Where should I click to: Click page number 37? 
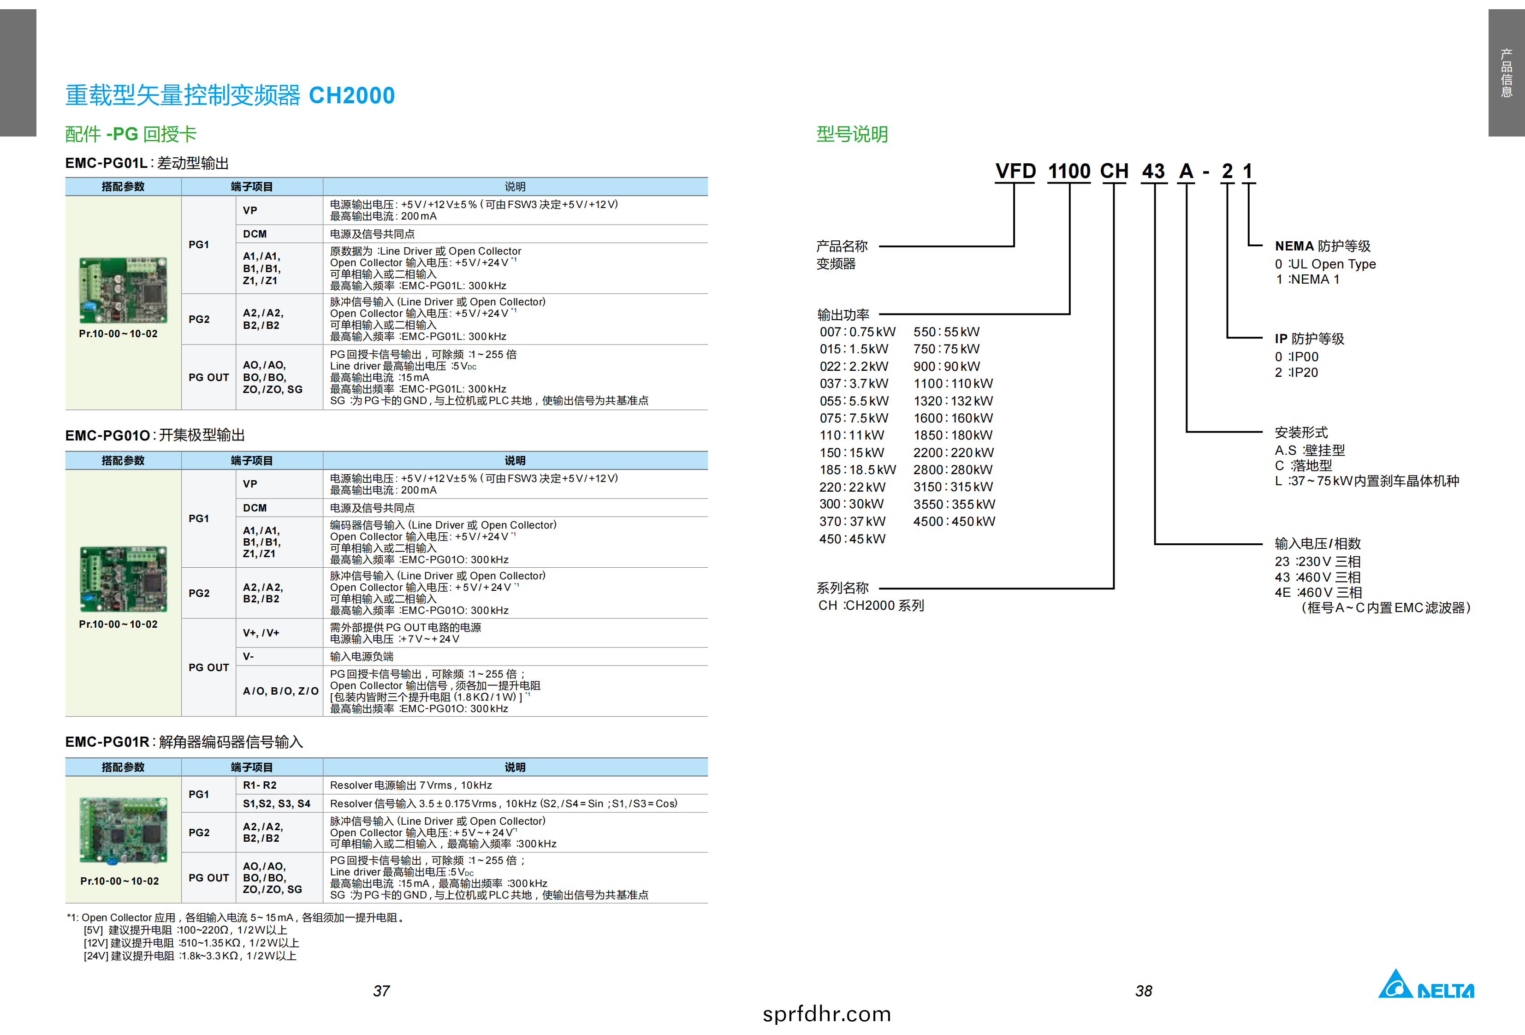(381, 992)
